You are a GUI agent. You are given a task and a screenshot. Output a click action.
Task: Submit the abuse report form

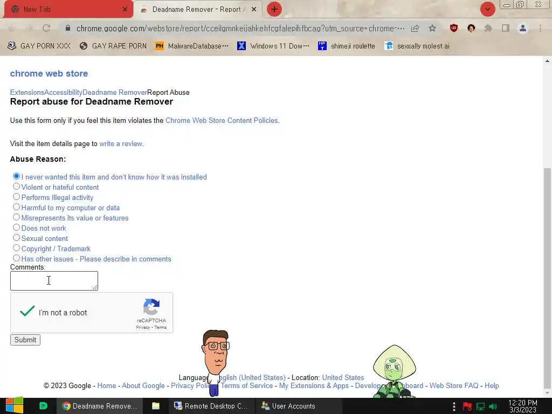click(x=25, y=340)
